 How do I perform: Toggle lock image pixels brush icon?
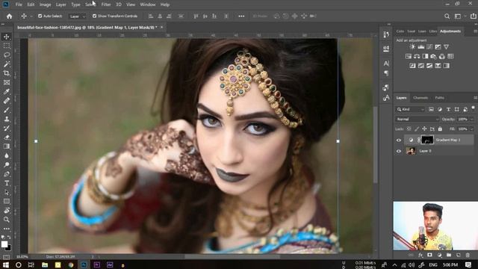click(417, 129)
